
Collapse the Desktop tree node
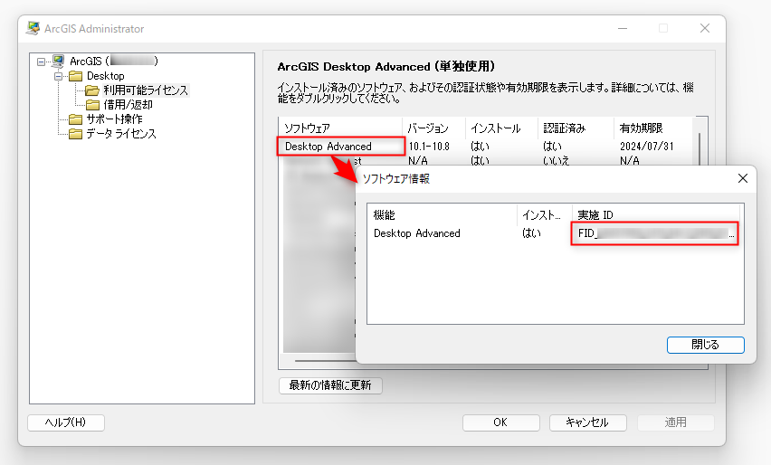point(58,76)
